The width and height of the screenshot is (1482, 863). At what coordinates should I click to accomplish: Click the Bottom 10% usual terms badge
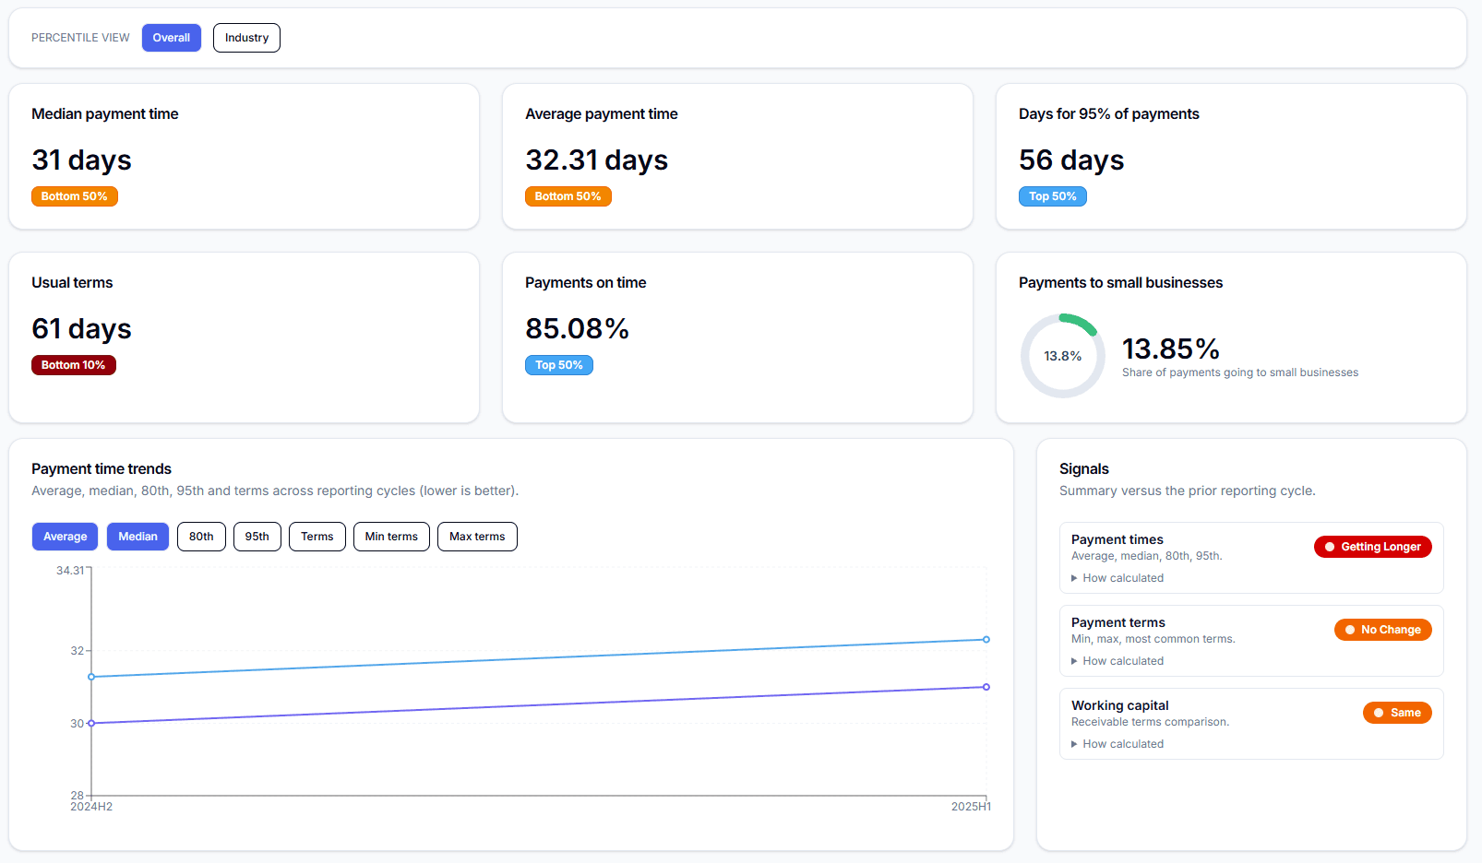pyautogui.click(x=74, y=365)
